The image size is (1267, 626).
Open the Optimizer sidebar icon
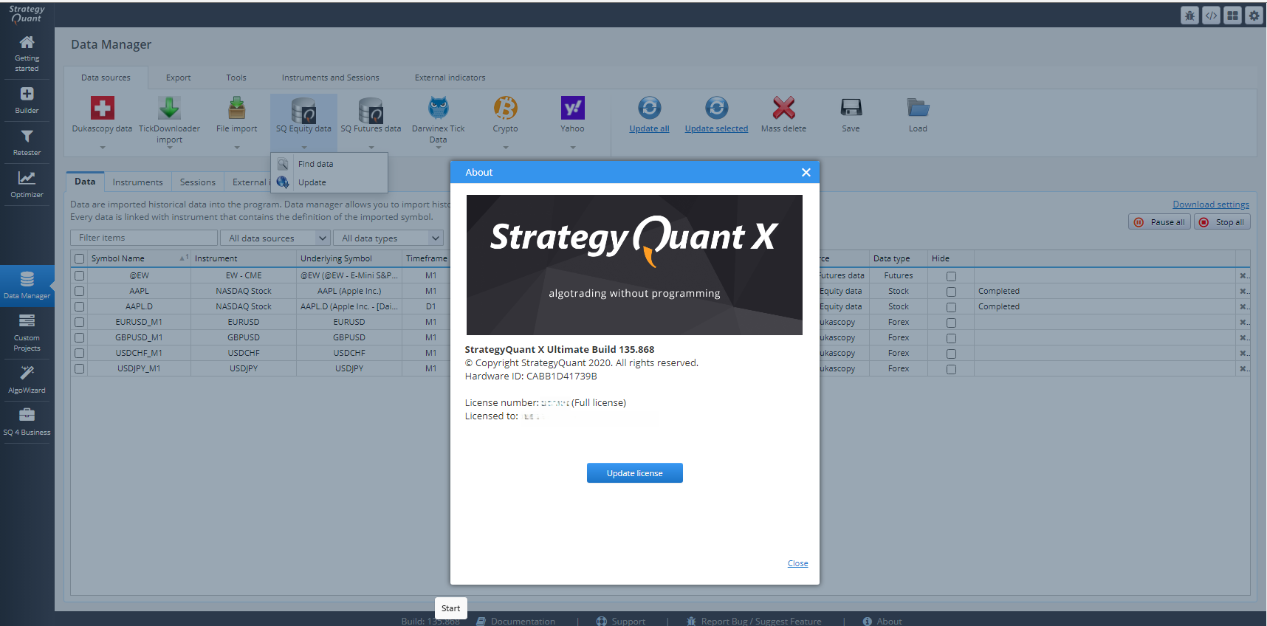pos(27,185)
